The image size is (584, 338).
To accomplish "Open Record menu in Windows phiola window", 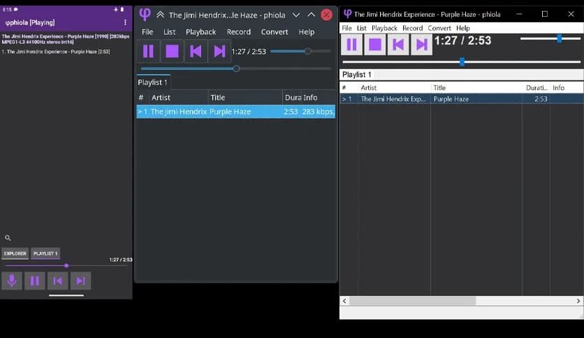I will tap(413, 29).
